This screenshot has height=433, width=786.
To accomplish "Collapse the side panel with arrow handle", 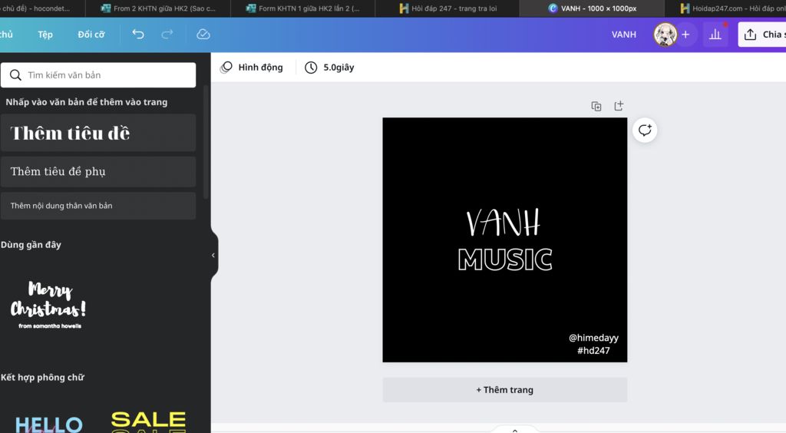I will click(x=214, y=255).
